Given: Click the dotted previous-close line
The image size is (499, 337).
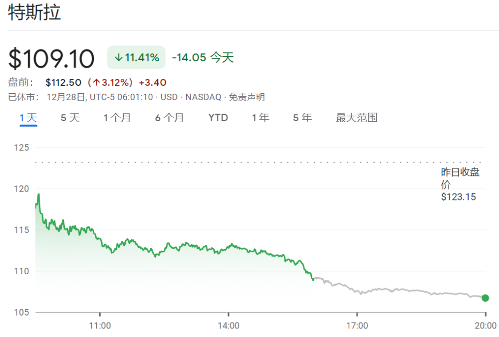Looking at the screenshot, I should pos(249,162).
